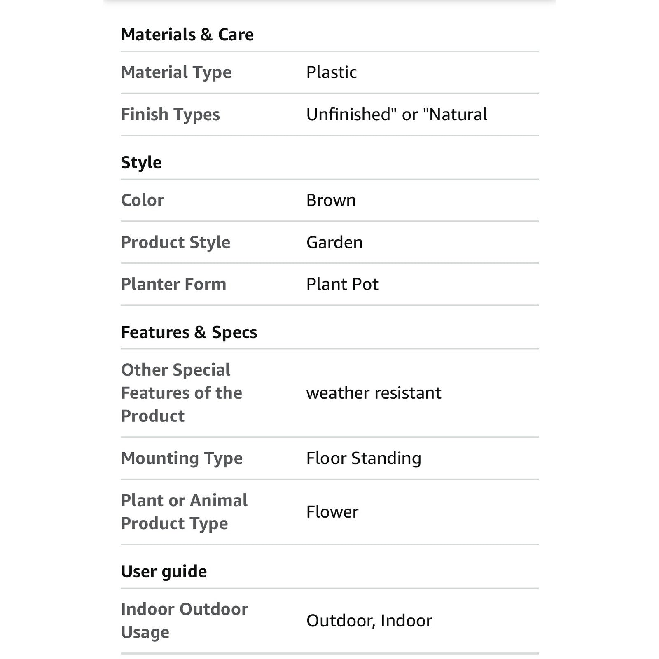The image size is (659, 659).
Task: Select the Color row label
Action: pos(143,200)
